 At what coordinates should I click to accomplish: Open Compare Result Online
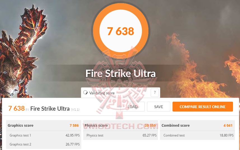[x=203, y=106]
